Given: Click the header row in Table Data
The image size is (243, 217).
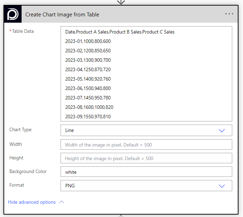Looking at the screenshot, I should [x=120, y=32].
